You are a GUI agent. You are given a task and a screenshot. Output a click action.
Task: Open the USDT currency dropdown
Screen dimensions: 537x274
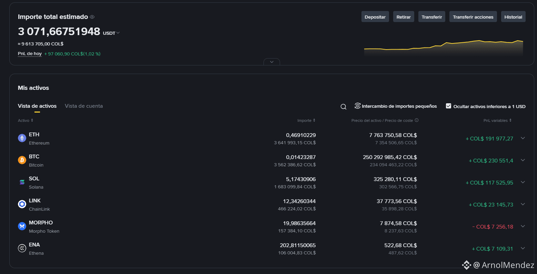(111, 33)
